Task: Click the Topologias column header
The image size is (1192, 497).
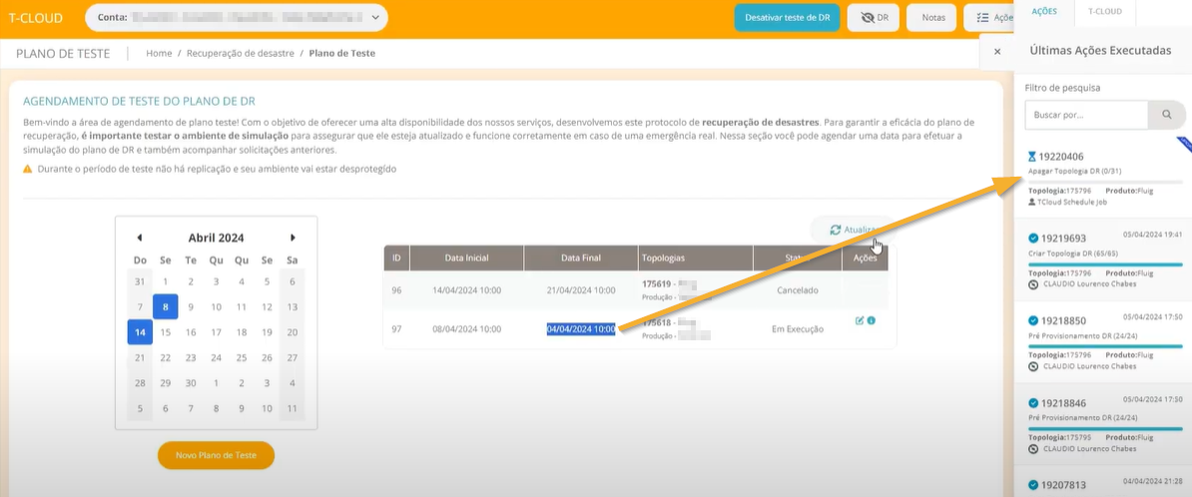Action: (696, 257)
